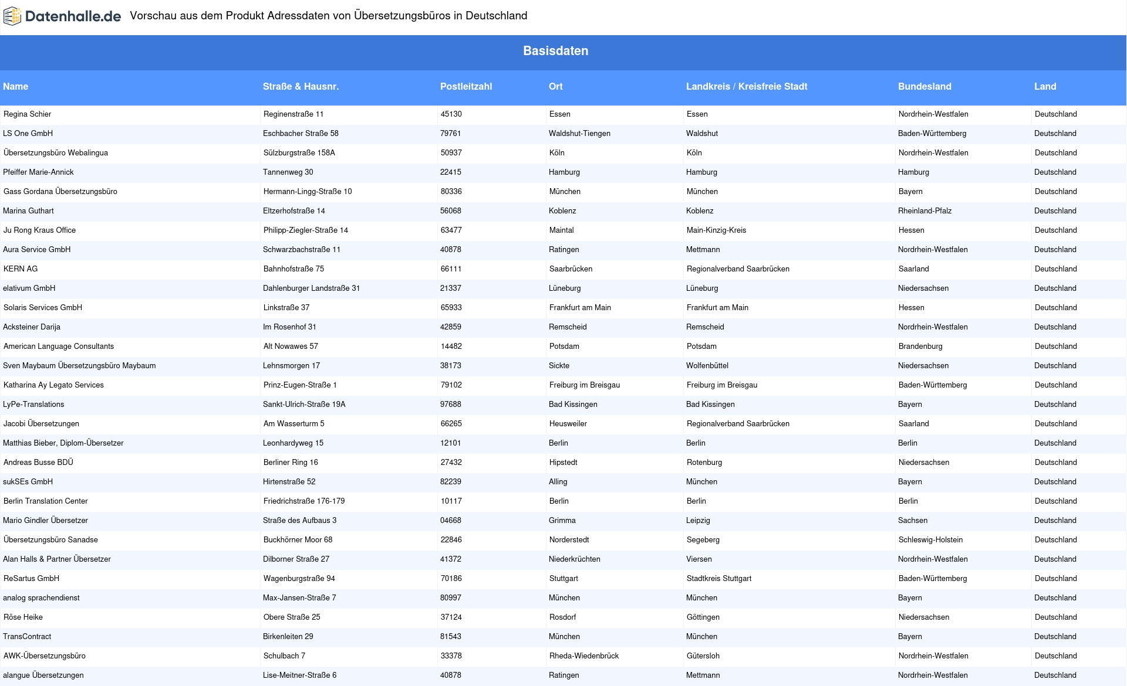Click address Dahlenburger Landstraße 31

[312, 288]
